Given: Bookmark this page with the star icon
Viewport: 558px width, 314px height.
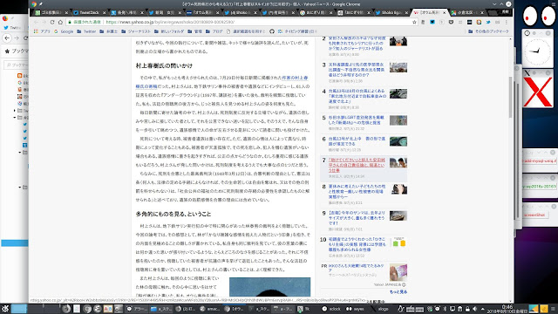Looking at the screenshot, I should (414, 22).
